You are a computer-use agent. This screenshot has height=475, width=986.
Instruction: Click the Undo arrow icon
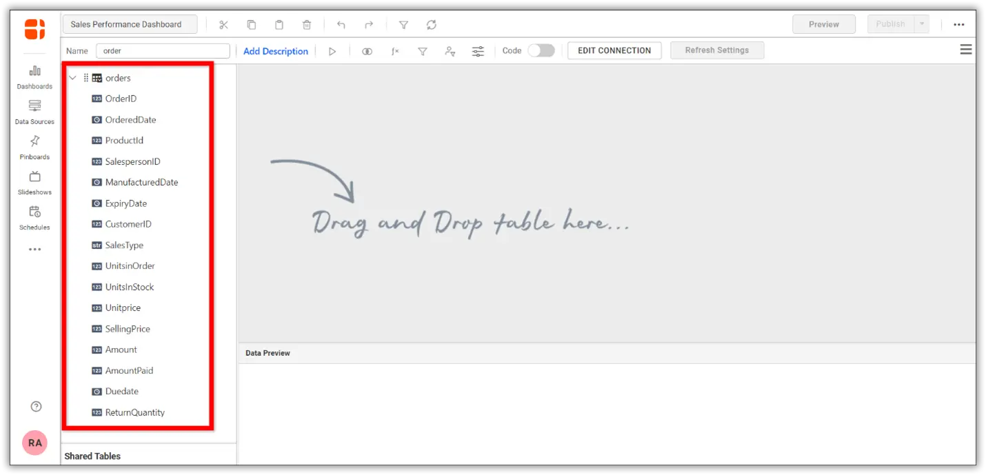pos(341,24)
